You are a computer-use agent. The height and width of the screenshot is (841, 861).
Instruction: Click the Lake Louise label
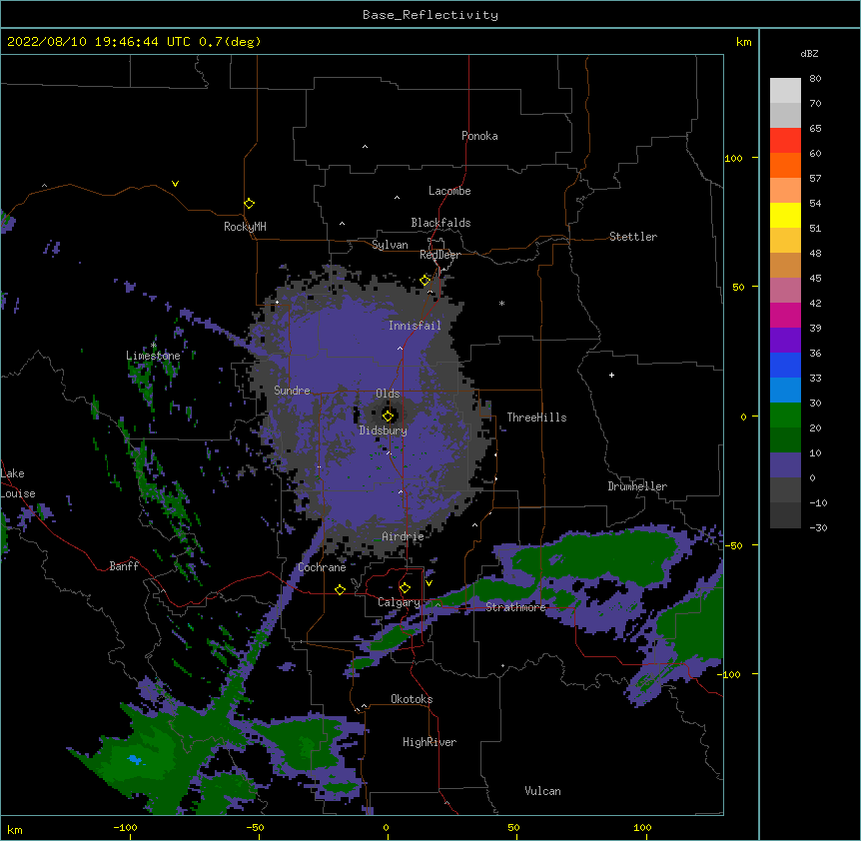[18, 483]
